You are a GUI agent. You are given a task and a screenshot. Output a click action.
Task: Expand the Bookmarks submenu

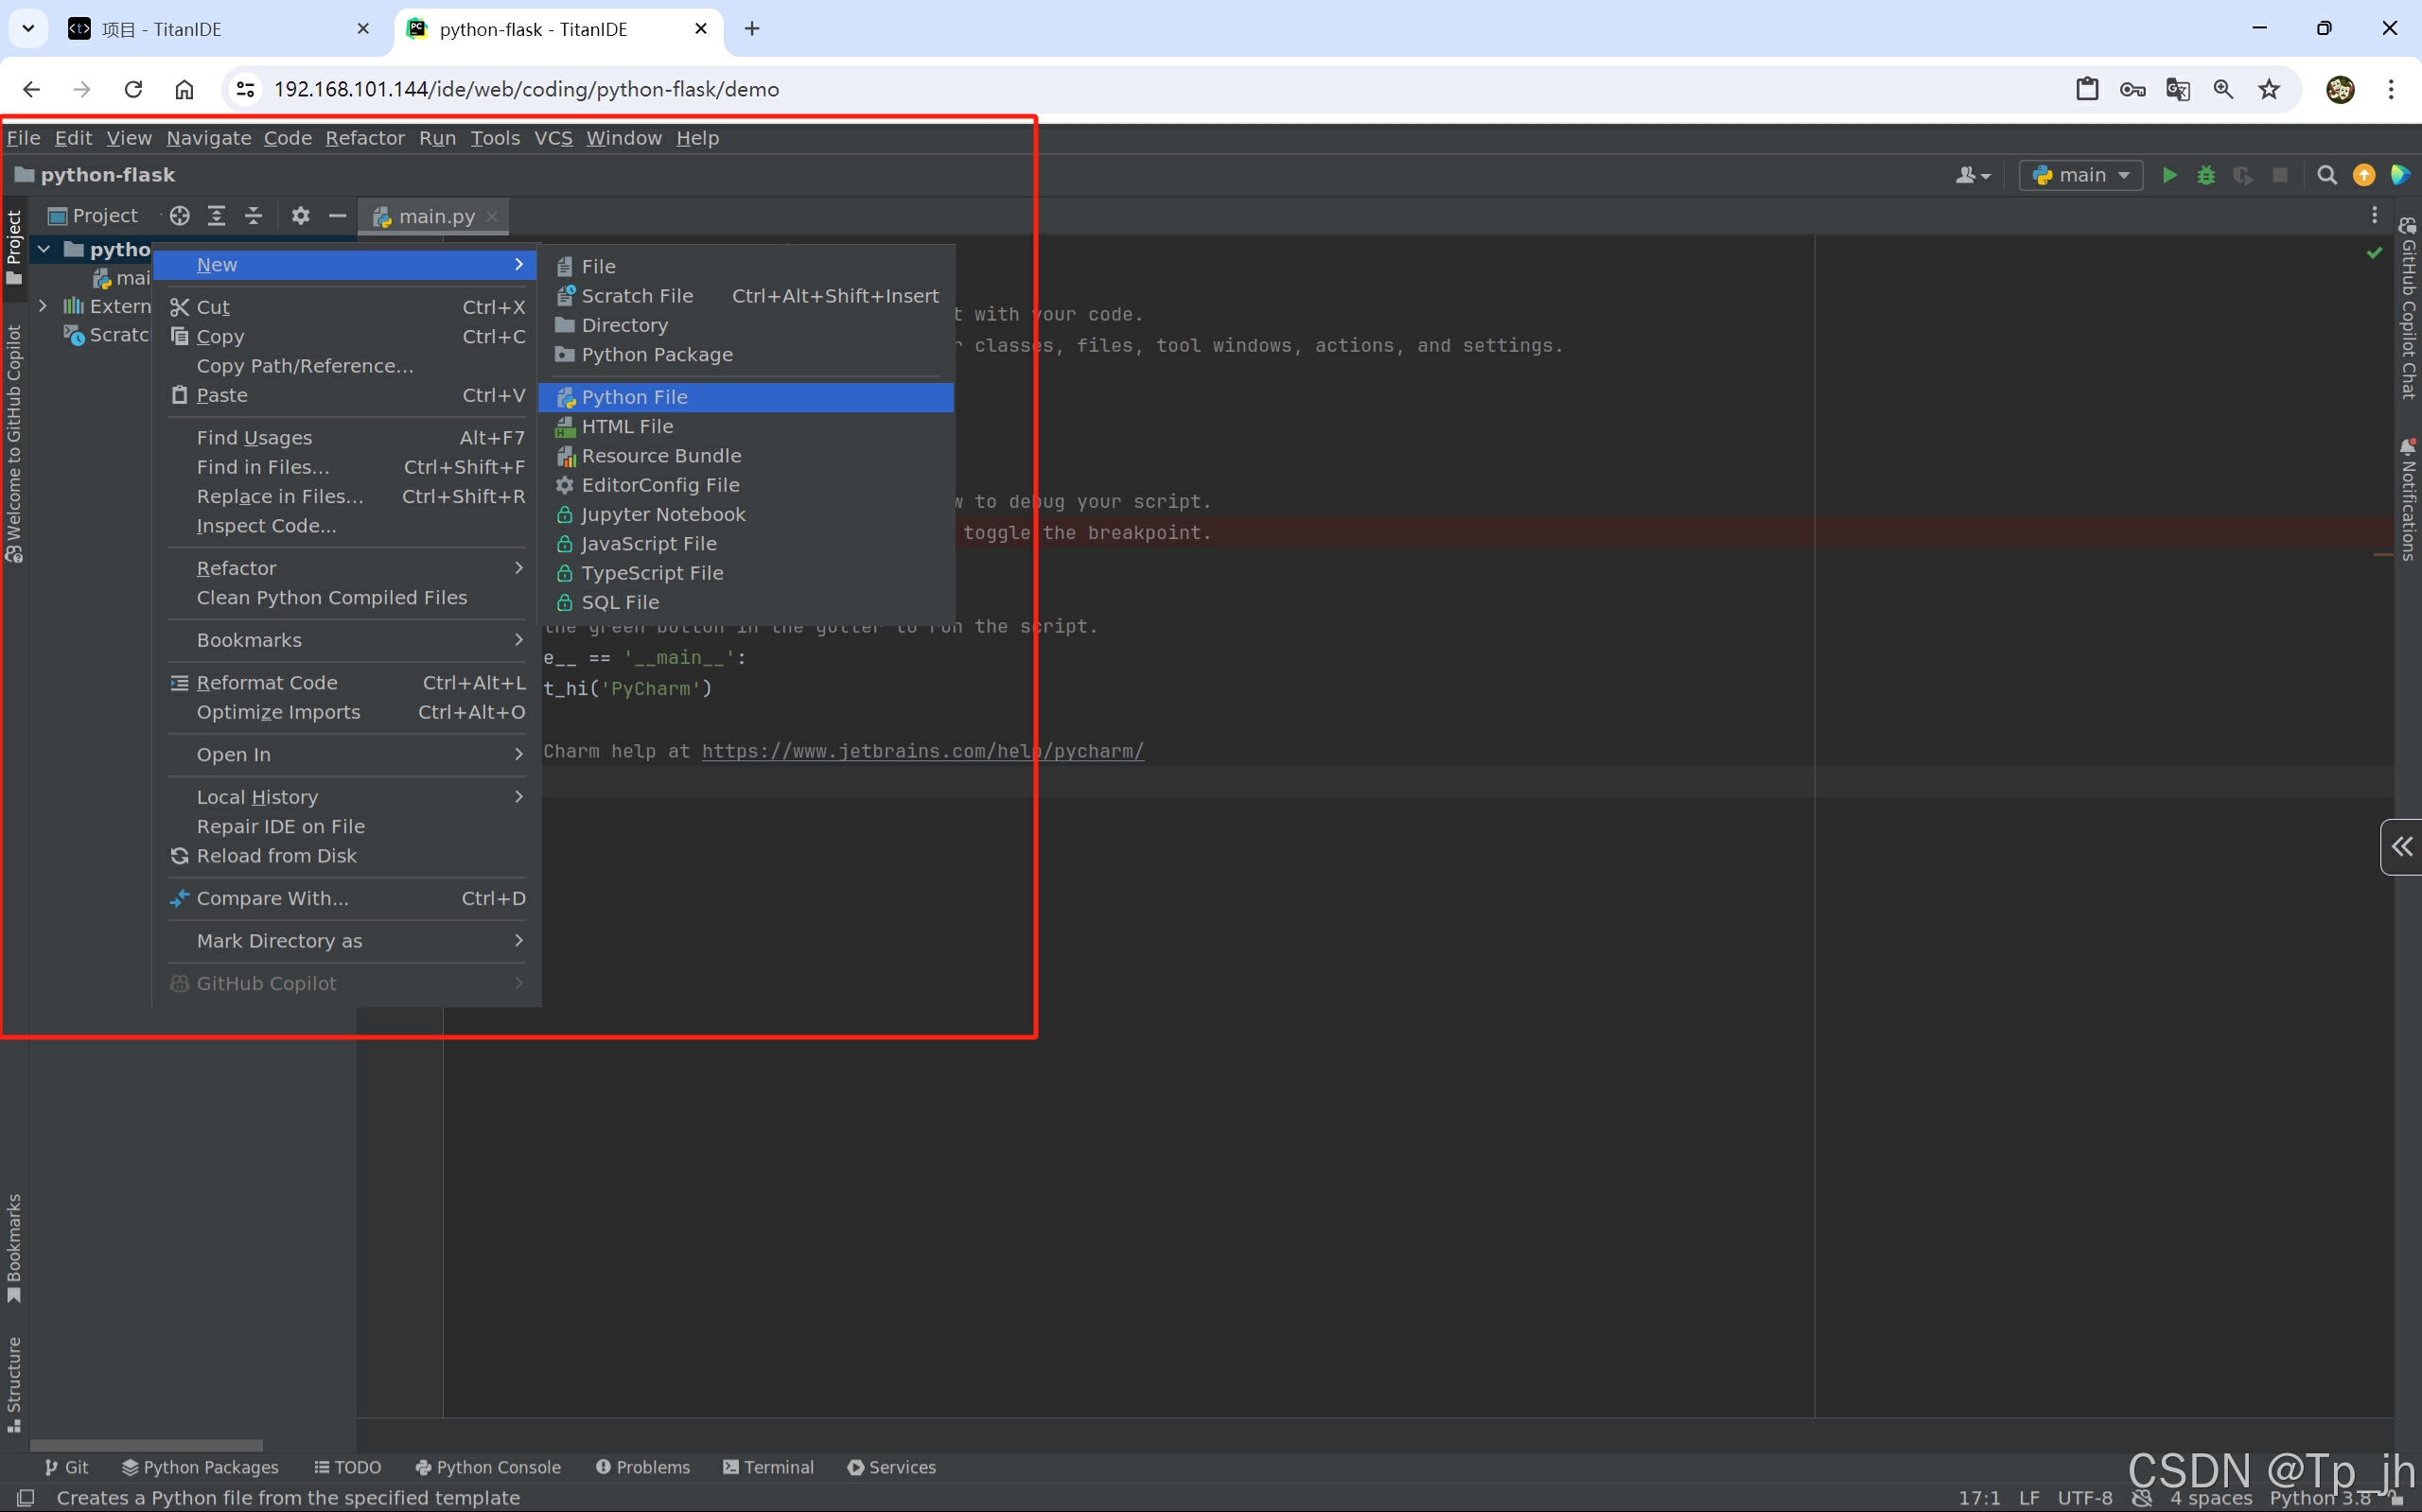tap(347, 640)
